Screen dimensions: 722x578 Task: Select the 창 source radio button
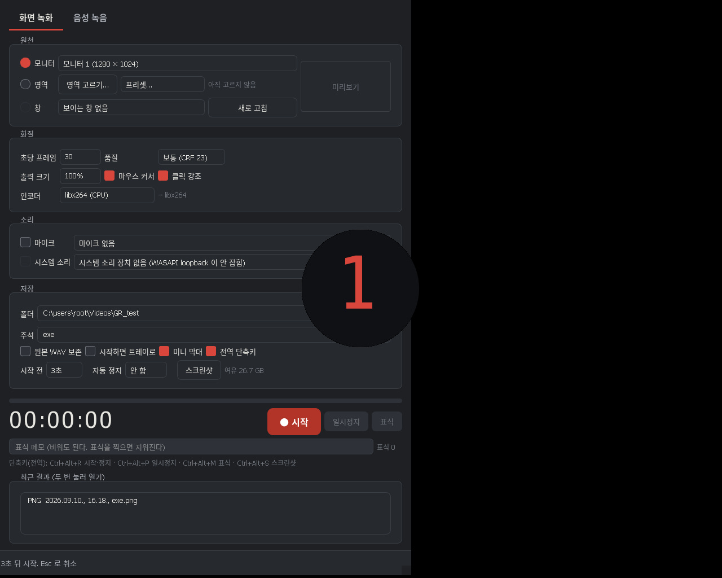25,107
